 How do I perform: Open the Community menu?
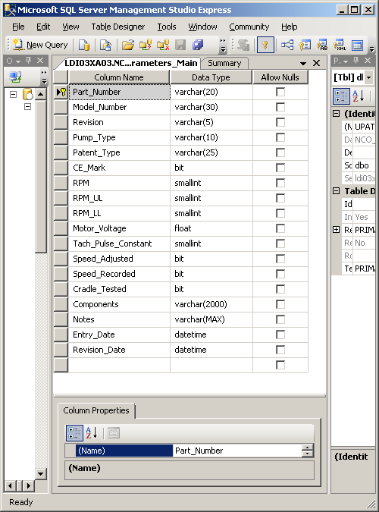coord(249,27)
